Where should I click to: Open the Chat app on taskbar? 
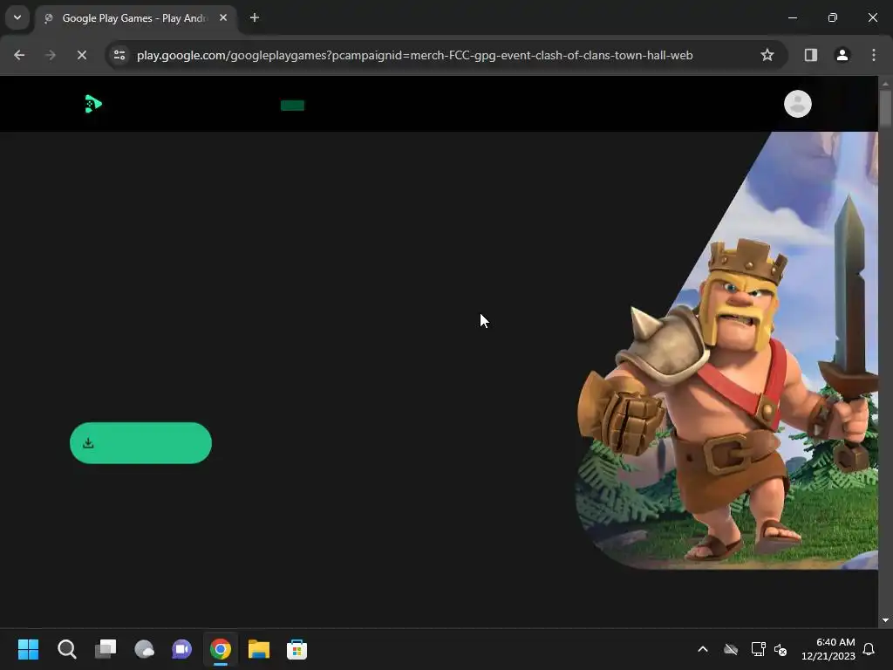181,649
